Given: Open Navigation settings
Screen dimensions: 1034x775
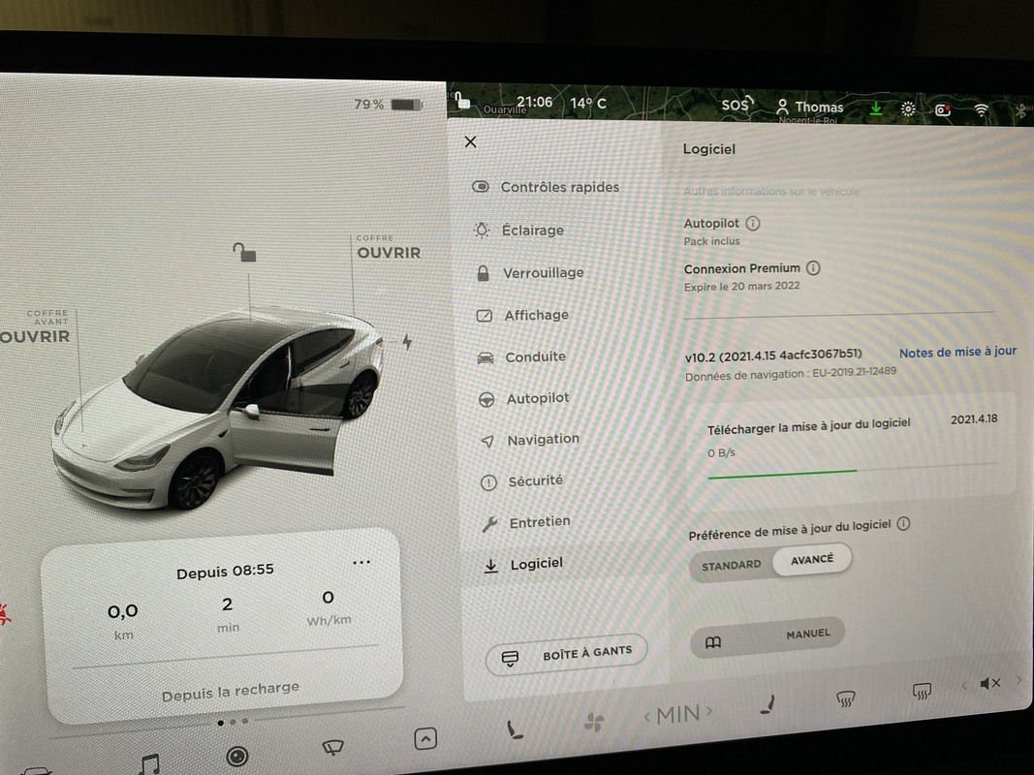Looking at the screenshot, I should click(529, 440).
